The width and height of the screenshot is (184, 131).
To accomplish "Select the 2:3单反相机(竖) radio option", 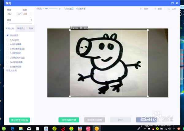I will click(x=8, y=58).
